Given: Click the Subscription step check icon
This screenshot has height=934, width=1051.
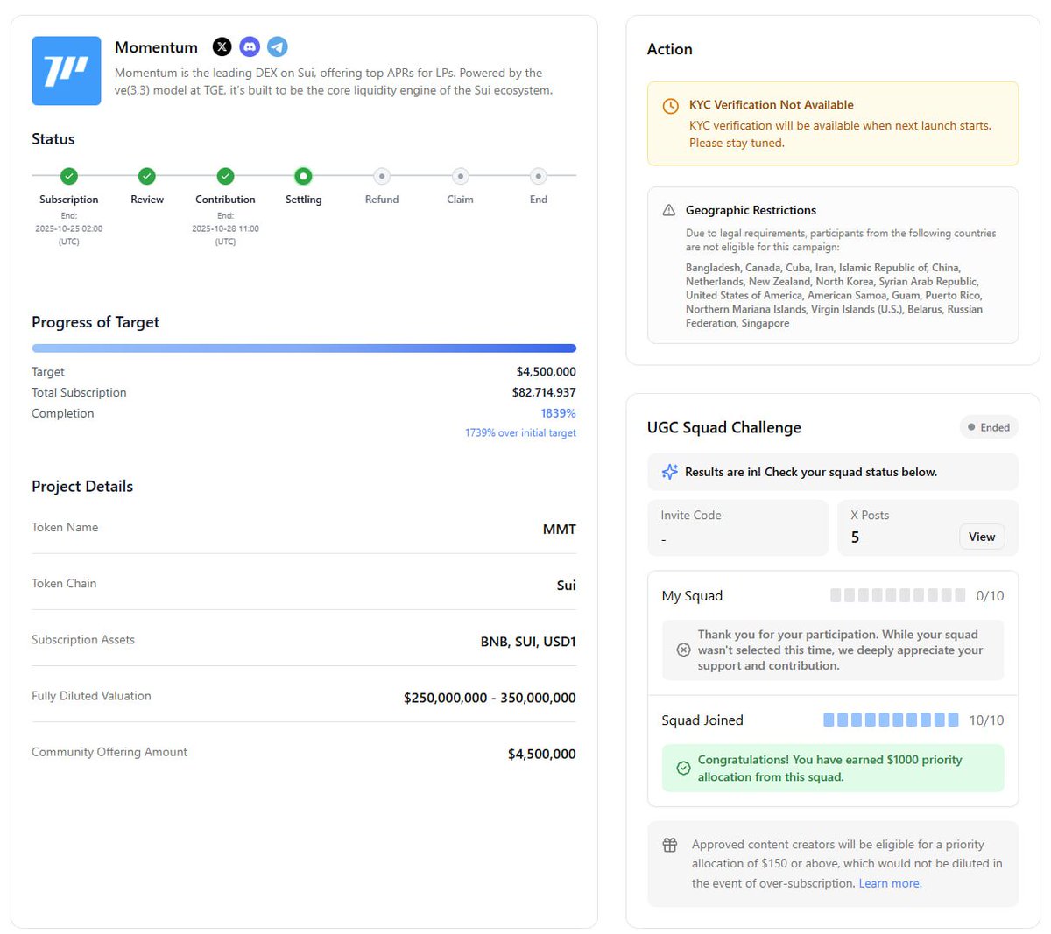Looking at the screenshot, I should click(69, 176).
